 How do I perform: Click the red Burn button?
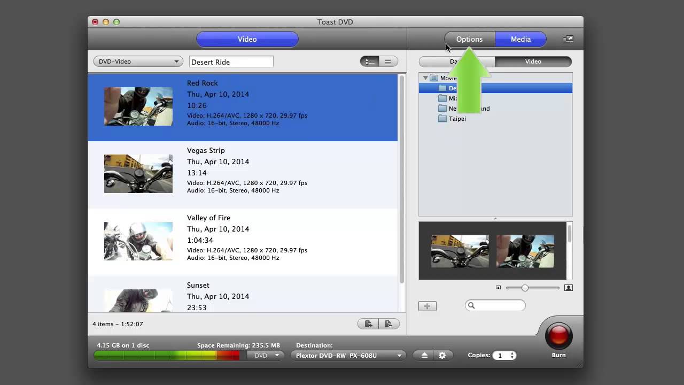[x=558, y=336]
